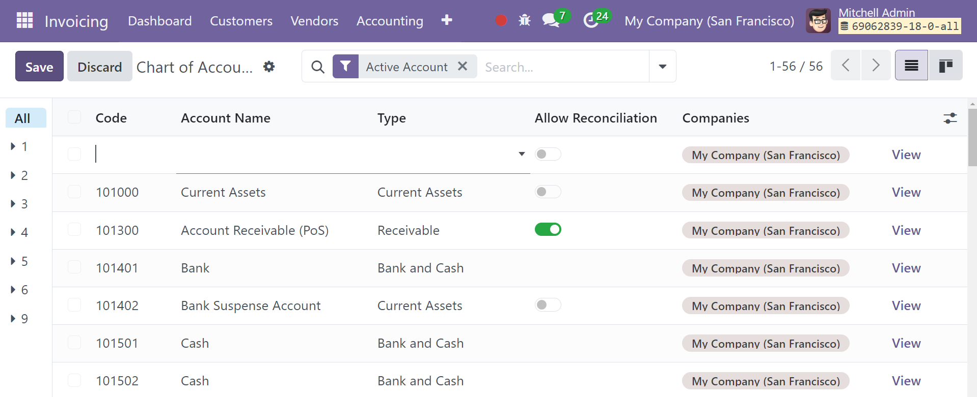Screen dimensions: 977x397
Task: Click the vertical scrollbar thumb
Action: click(x=972, y=137)
